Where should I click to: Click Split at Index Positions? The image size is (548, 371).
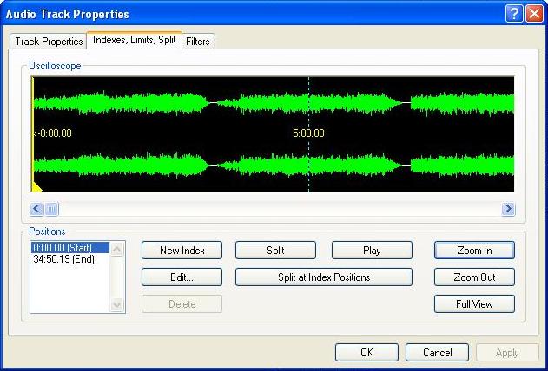pos(324,277)
